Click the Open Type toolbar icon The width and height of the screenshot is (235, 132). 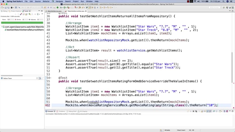tap(80, 7)
